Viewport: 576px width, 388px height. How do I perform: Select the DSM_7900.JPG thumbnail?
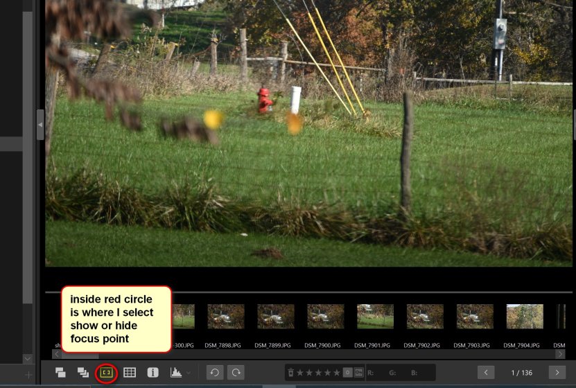(x=326, y=316)
